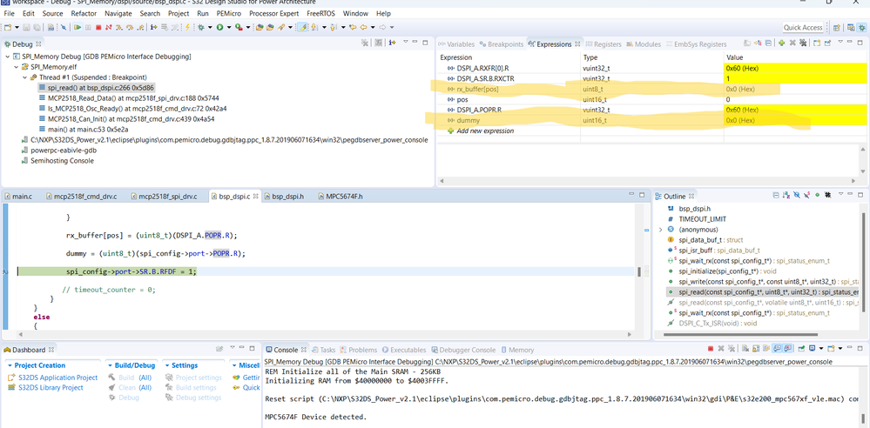870x428 pixels.
Task: Click the Debug bug launch icon
Action: 201,27
